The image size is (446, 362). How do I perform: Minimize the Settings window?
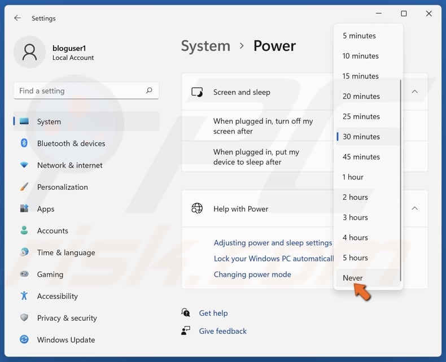pyautogui.click(x=379, y=14)
